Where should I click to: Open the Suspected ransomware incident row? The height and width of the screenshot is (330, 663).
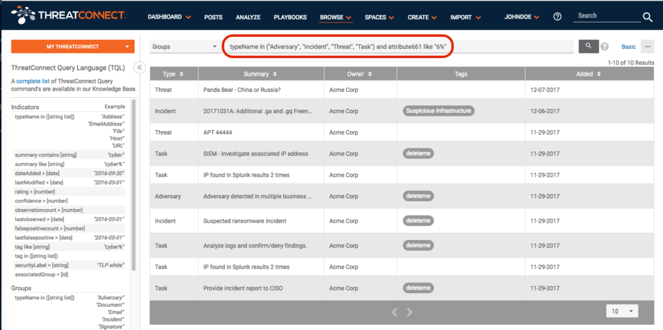(x=245, y=221)
